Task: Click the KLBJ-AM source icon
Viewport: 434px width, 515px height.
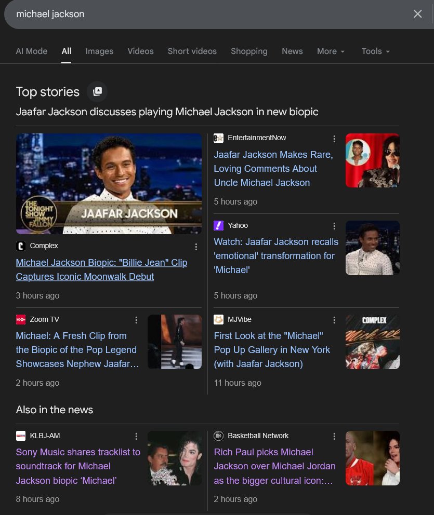Action: (21, 436)
